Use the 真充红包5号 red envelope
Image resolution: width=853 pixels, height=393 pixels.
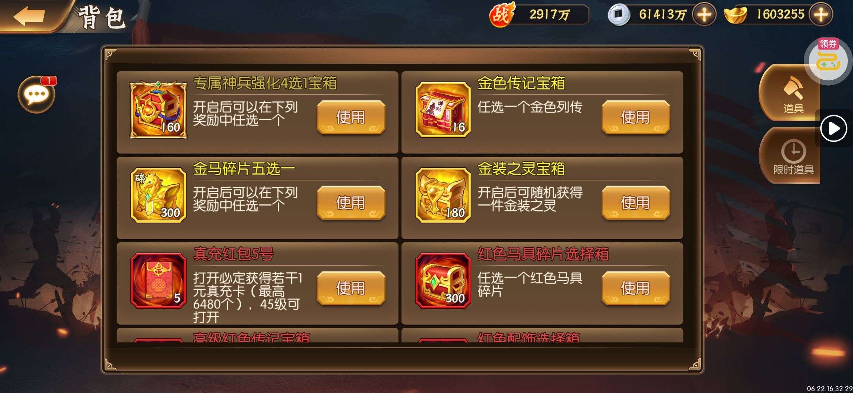click(x=351, y=288)
